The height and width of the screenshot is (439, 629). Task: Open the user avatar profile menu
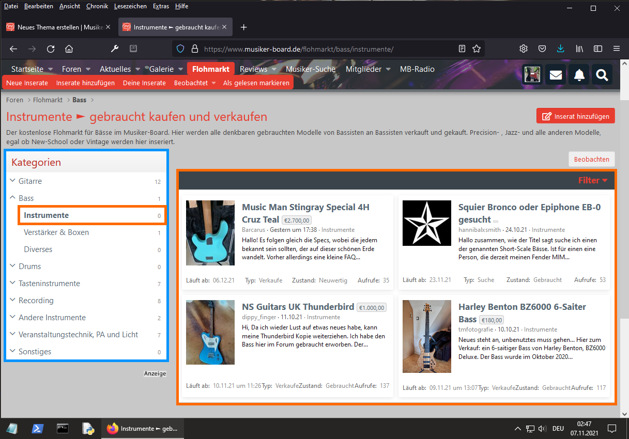pos(532,74)
